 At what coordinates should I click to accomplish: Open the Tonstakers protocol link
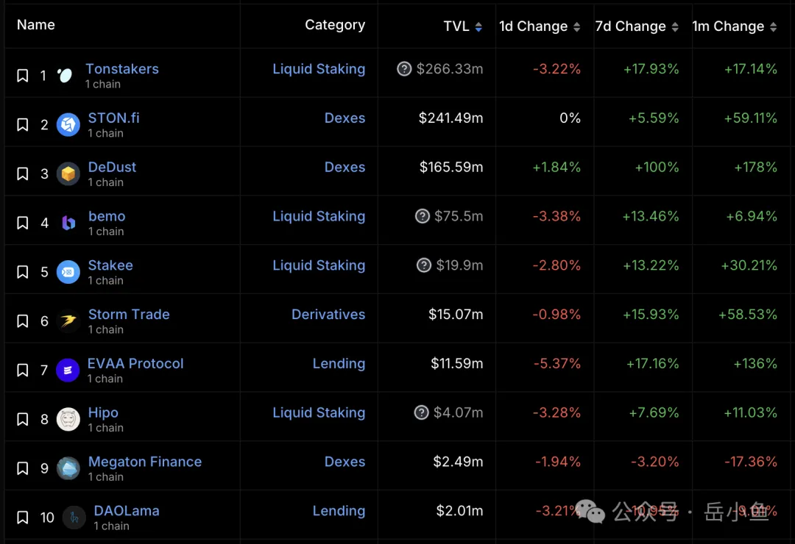121,68
